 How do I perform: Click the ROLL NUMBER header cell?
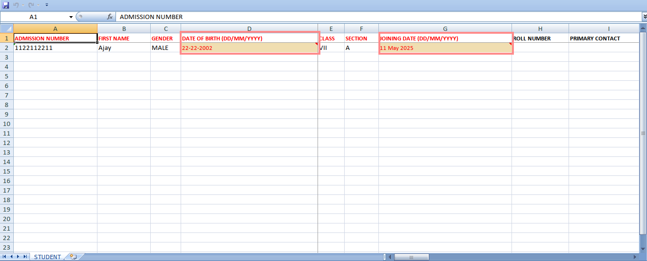541,38
